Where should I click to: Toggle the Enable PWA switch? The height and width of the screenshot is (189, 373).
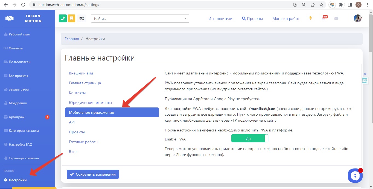coord(250,139)
